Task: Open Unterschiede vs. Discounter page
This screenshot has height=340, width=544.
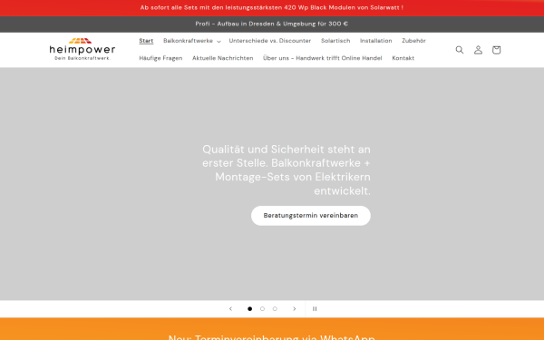Action: [270, 41]
